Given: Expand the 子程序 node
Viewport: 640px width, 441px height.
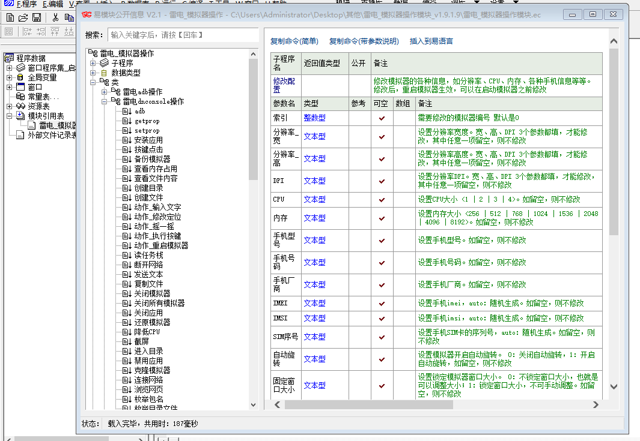Looking at the screenshot, I should click(x=93, y=63).
